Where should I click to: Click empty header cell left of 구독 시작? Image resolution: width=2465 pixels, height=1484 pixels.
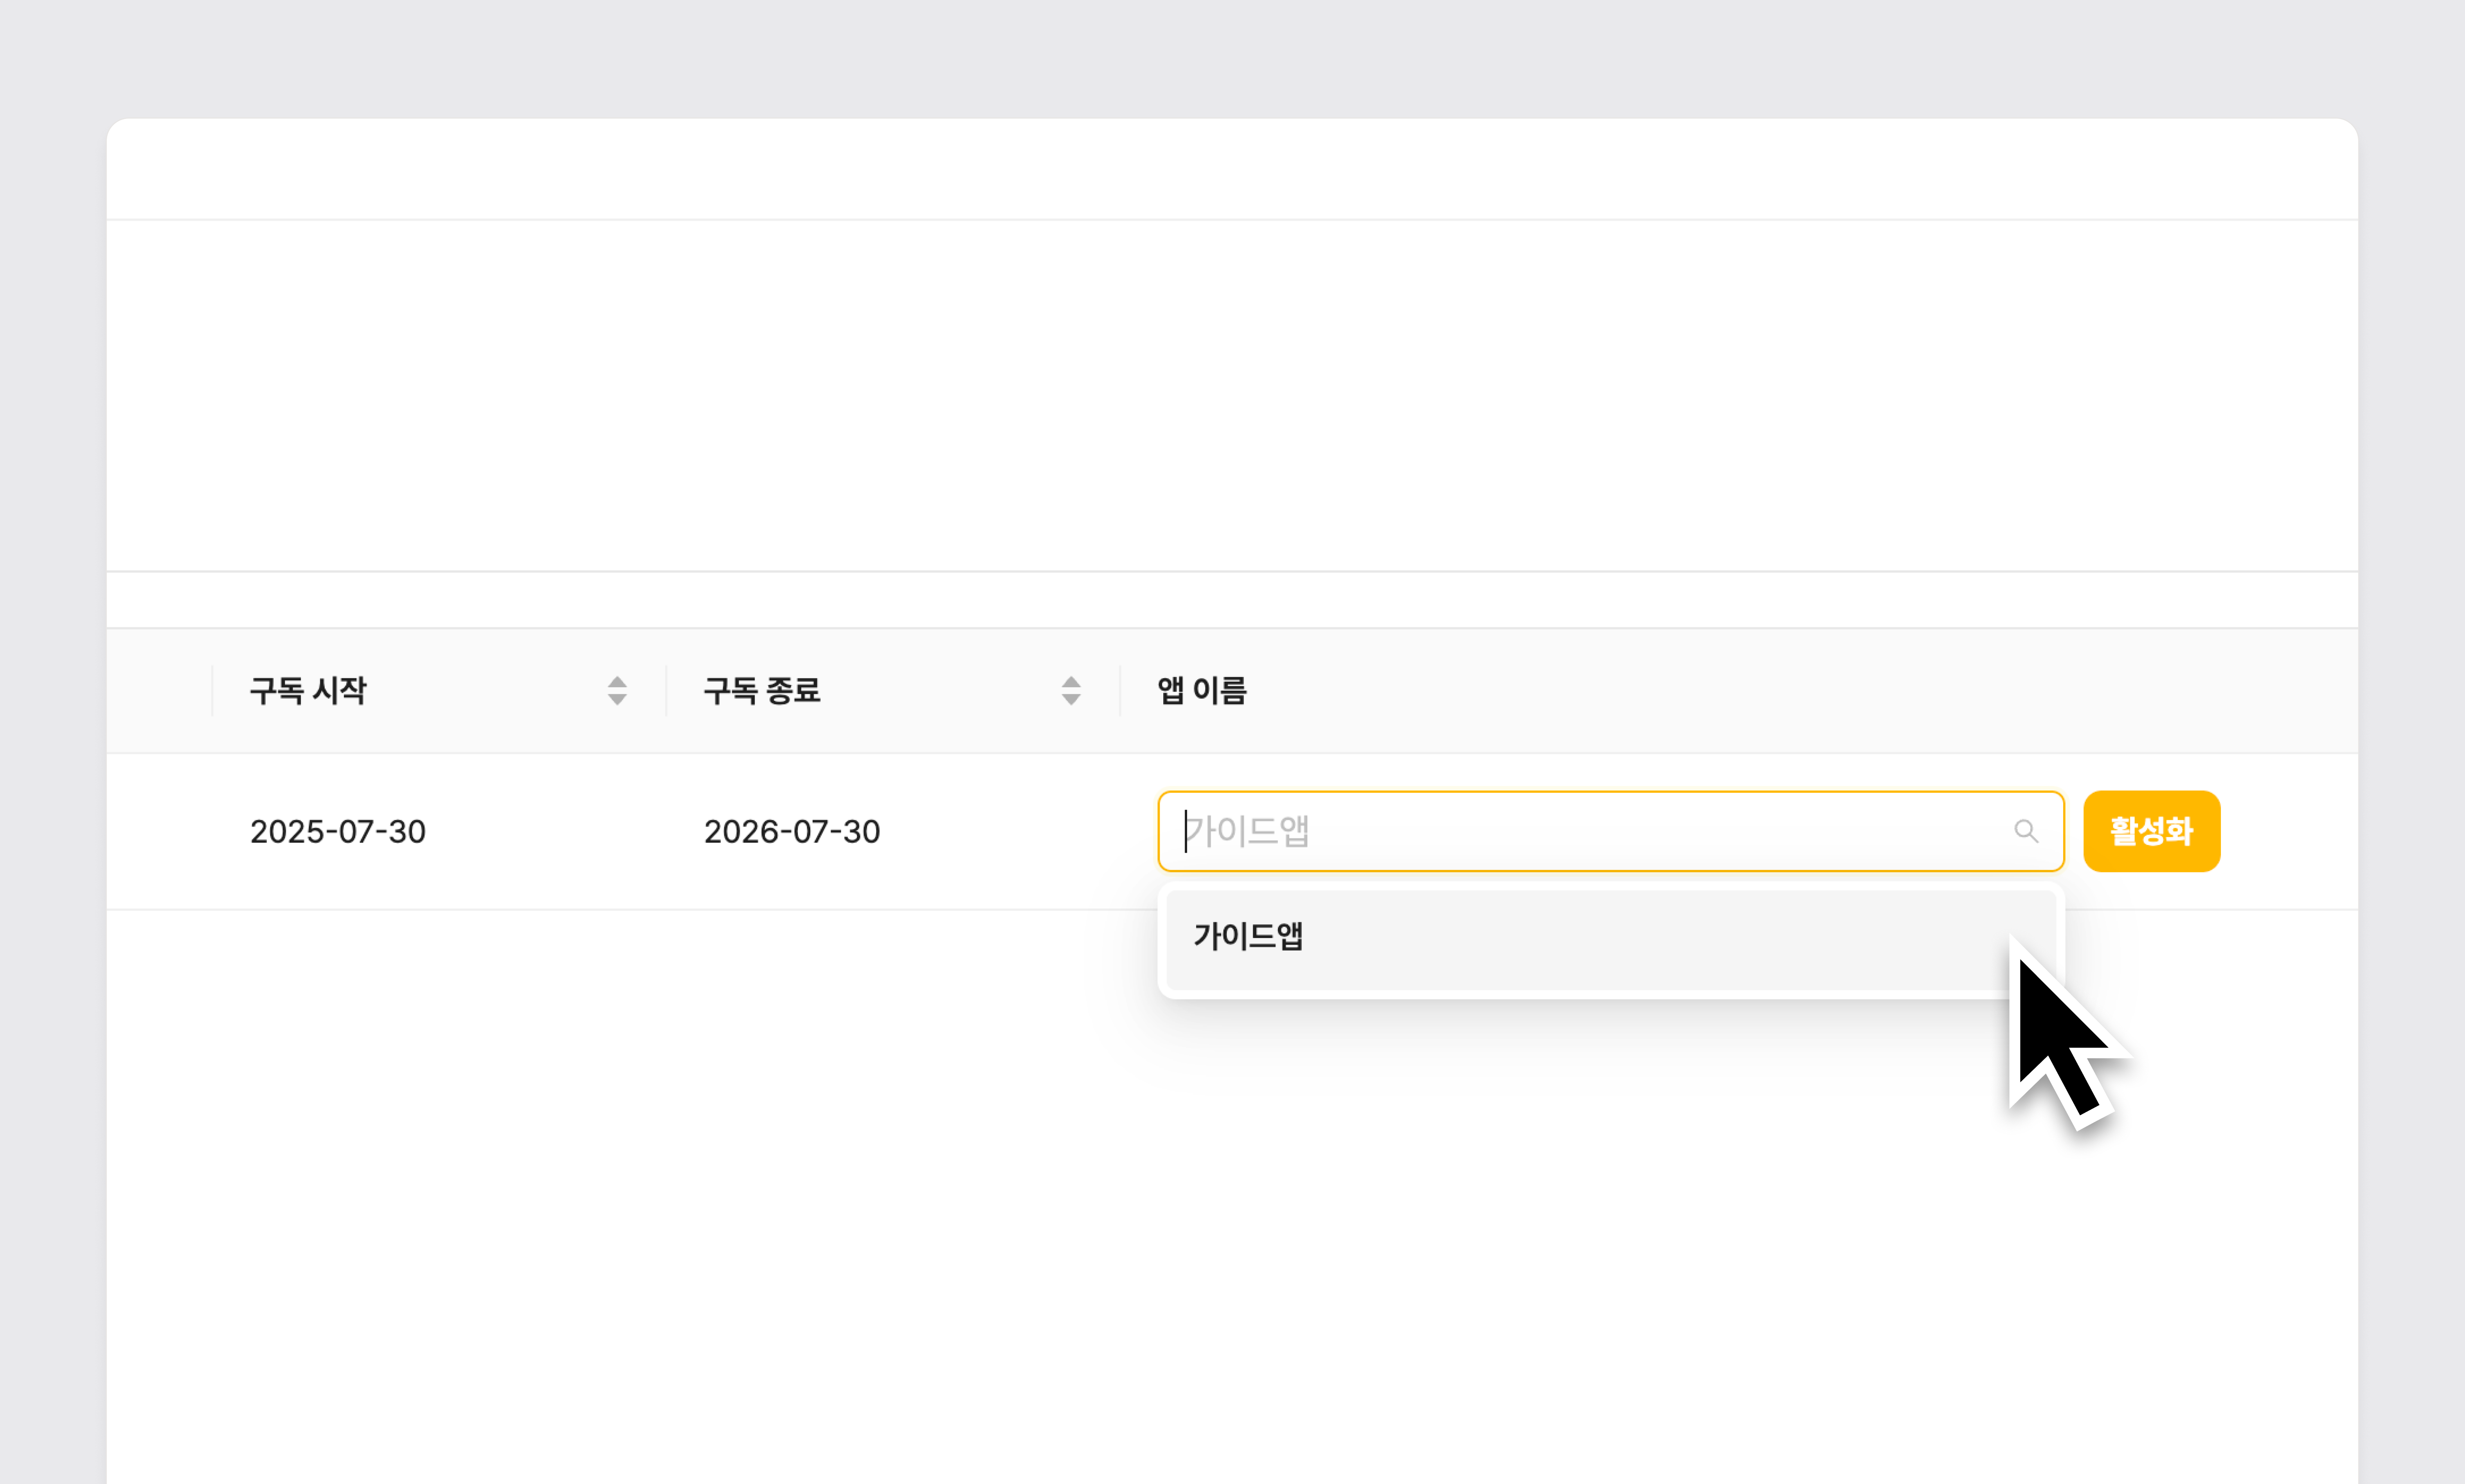click(160, 690)
